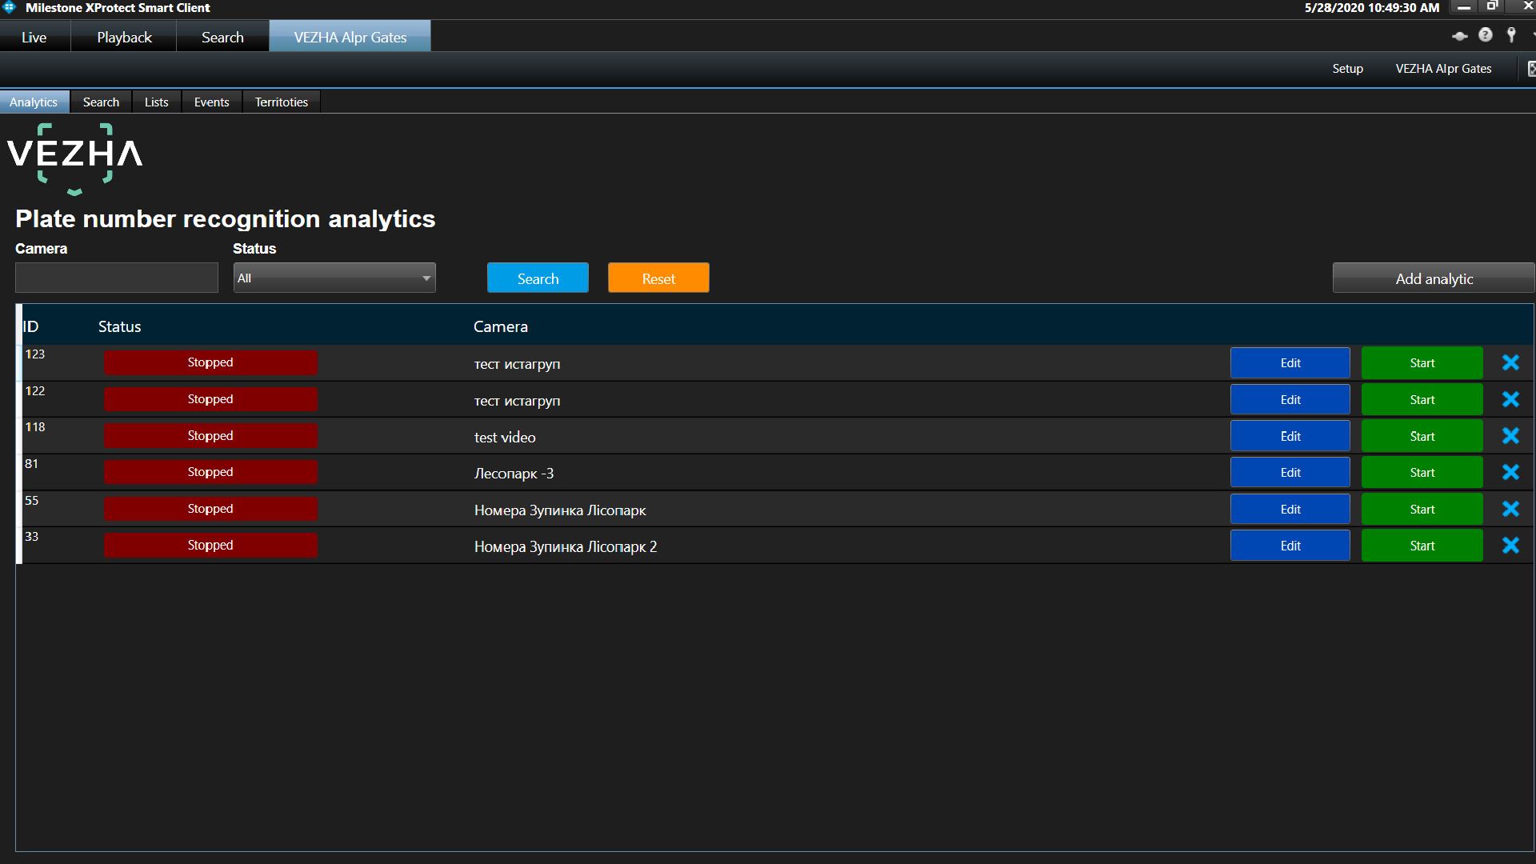Click Setup in the top-right toolbar
The height and width of the screenshot is (864, 1536).
point(1347,69)
